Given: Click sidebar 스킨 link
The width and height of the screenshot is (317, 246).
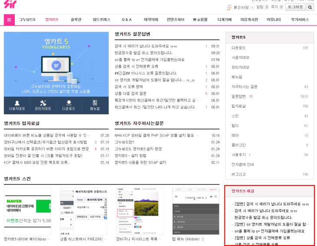Looking at the screenshot, I should click(235, 116).
